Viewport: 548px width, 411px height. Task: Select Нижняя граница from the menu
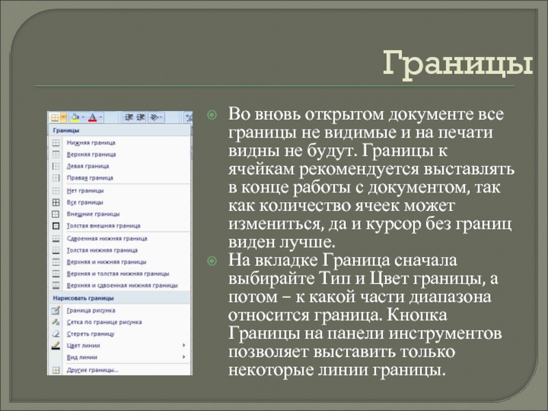coord(90,142)
